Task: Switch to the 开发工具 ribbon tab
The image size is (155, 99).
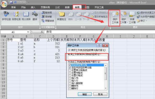Action: 99,7
